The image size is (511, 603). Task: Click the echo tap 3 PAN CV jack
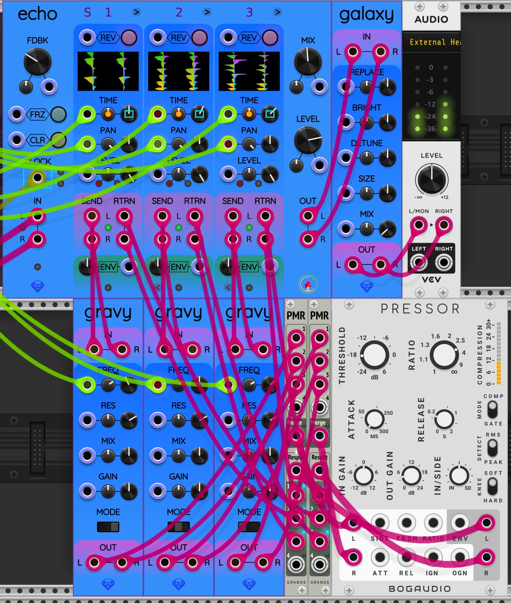[x=228, y=144]
